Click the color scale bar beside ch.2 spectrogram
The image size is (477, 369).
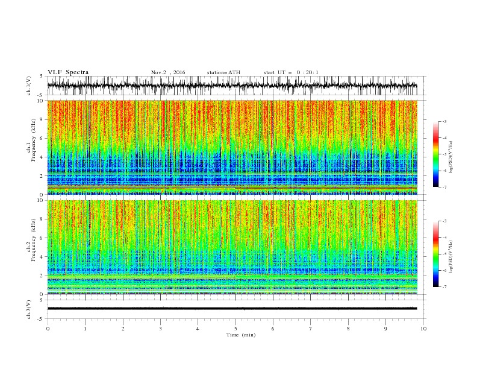coord(435,254)
